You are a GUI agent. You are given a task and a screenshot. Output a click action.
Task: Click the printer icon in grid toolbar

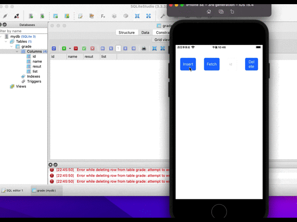pyautogui.click(x=144, y=48)
